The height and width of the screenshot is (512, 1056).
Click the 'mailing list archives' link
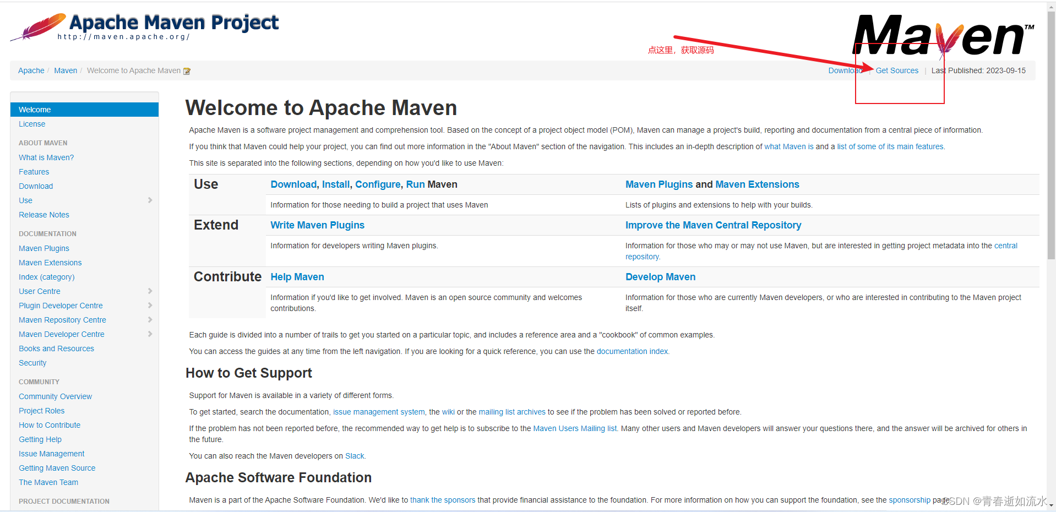tap(512, 412)
